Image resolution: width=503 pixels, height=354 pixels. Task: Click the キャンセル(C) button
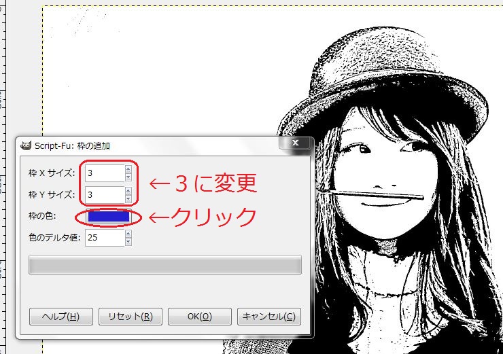pyautogui.click(x=268, y=317)
